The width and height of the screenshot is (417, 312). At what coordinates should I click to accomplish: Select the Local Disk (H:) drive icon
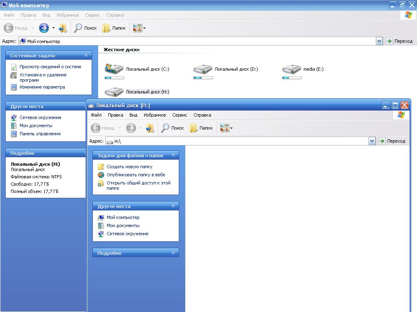(x=114, y=92)
